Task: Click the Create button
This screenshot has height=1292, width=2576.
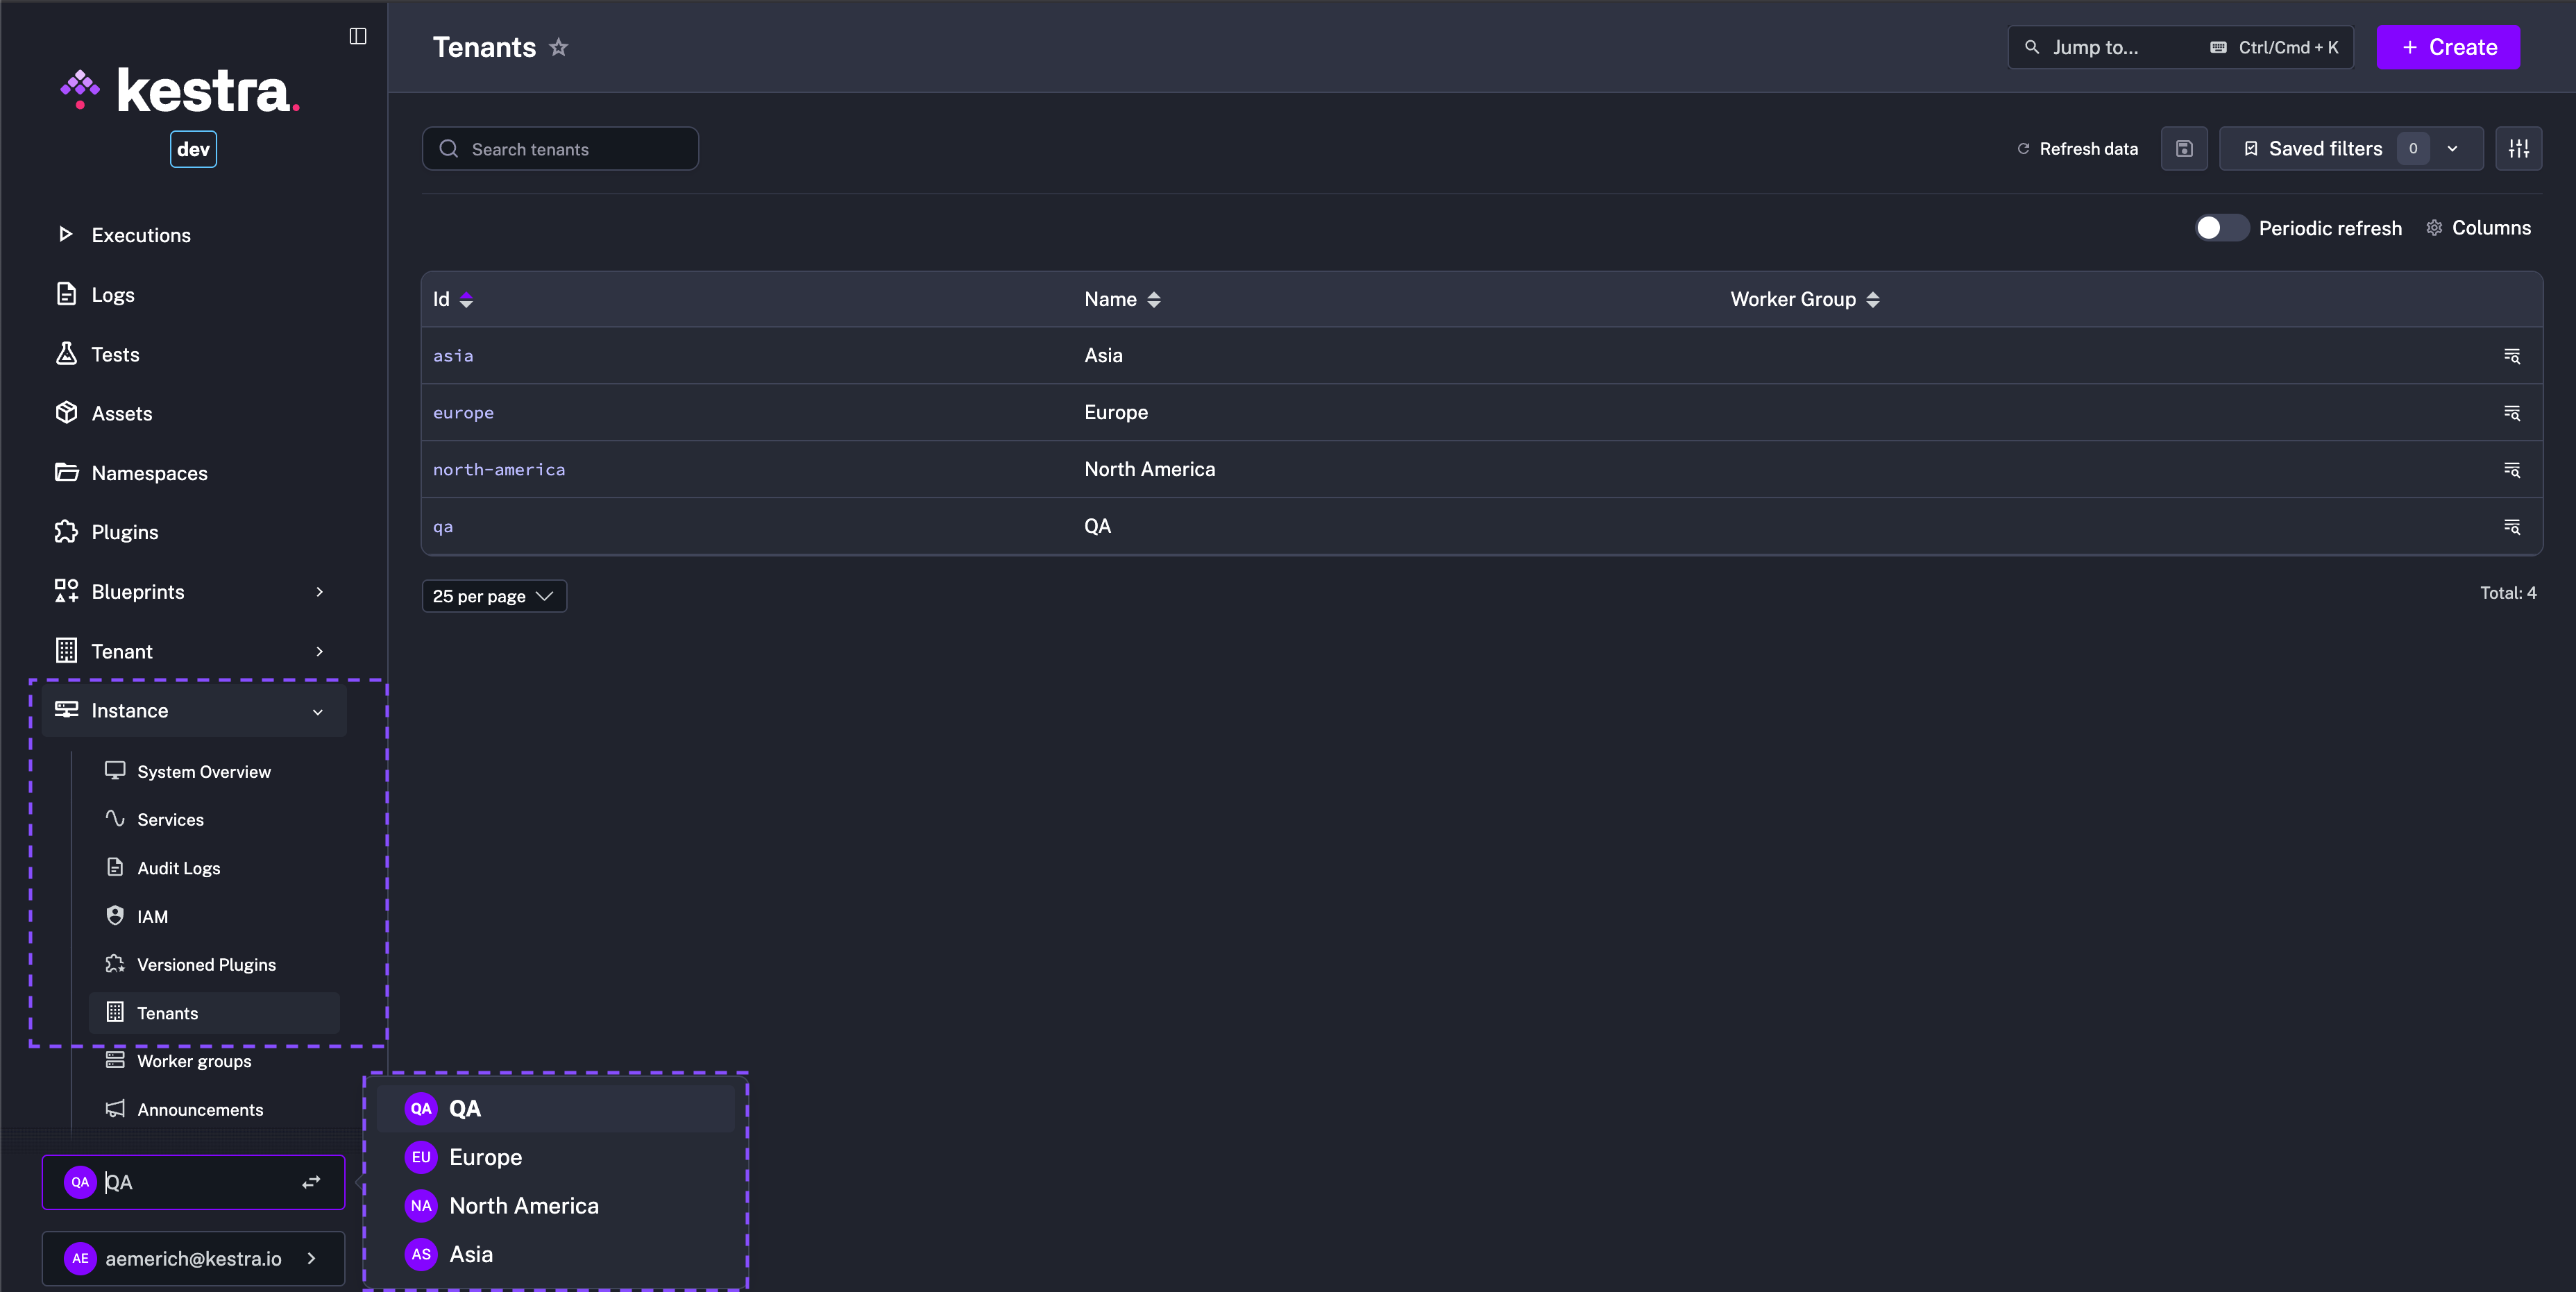Action: click(x=2448, y=47)
